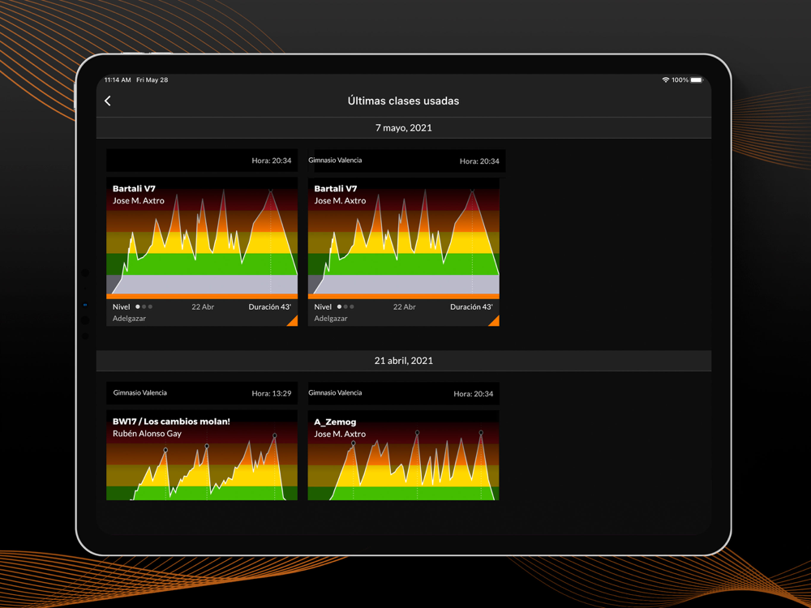Click peak marker on BW17 chart's last summit
Image resolution: width=811 pixels, height=608 pixels.
click(275, 436)
